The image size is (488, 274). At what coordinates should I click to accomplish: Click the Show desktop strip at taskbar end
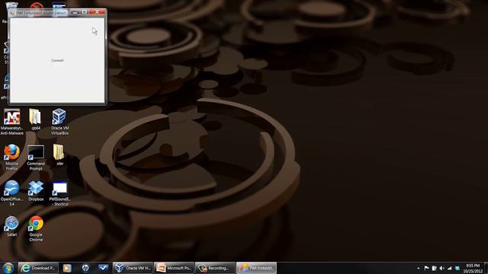486,268
